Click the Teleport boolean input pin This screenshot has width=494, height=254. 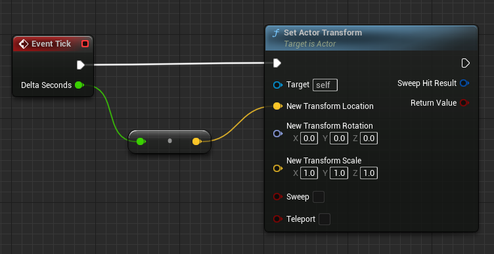[278, 219]
